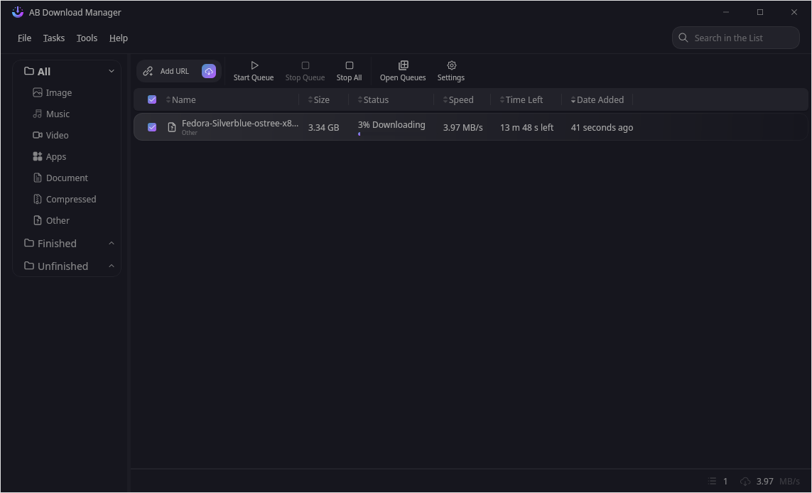Viewport: 812px width, 493px height.
Task: Click the Add URL button
Action: coord(168,71)
